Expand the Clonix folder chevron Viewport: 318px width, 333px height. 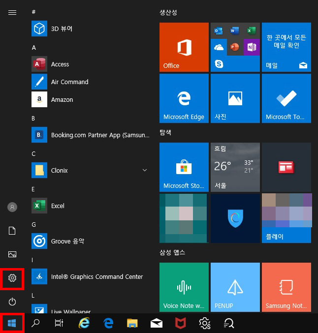[x=145, y=170]
